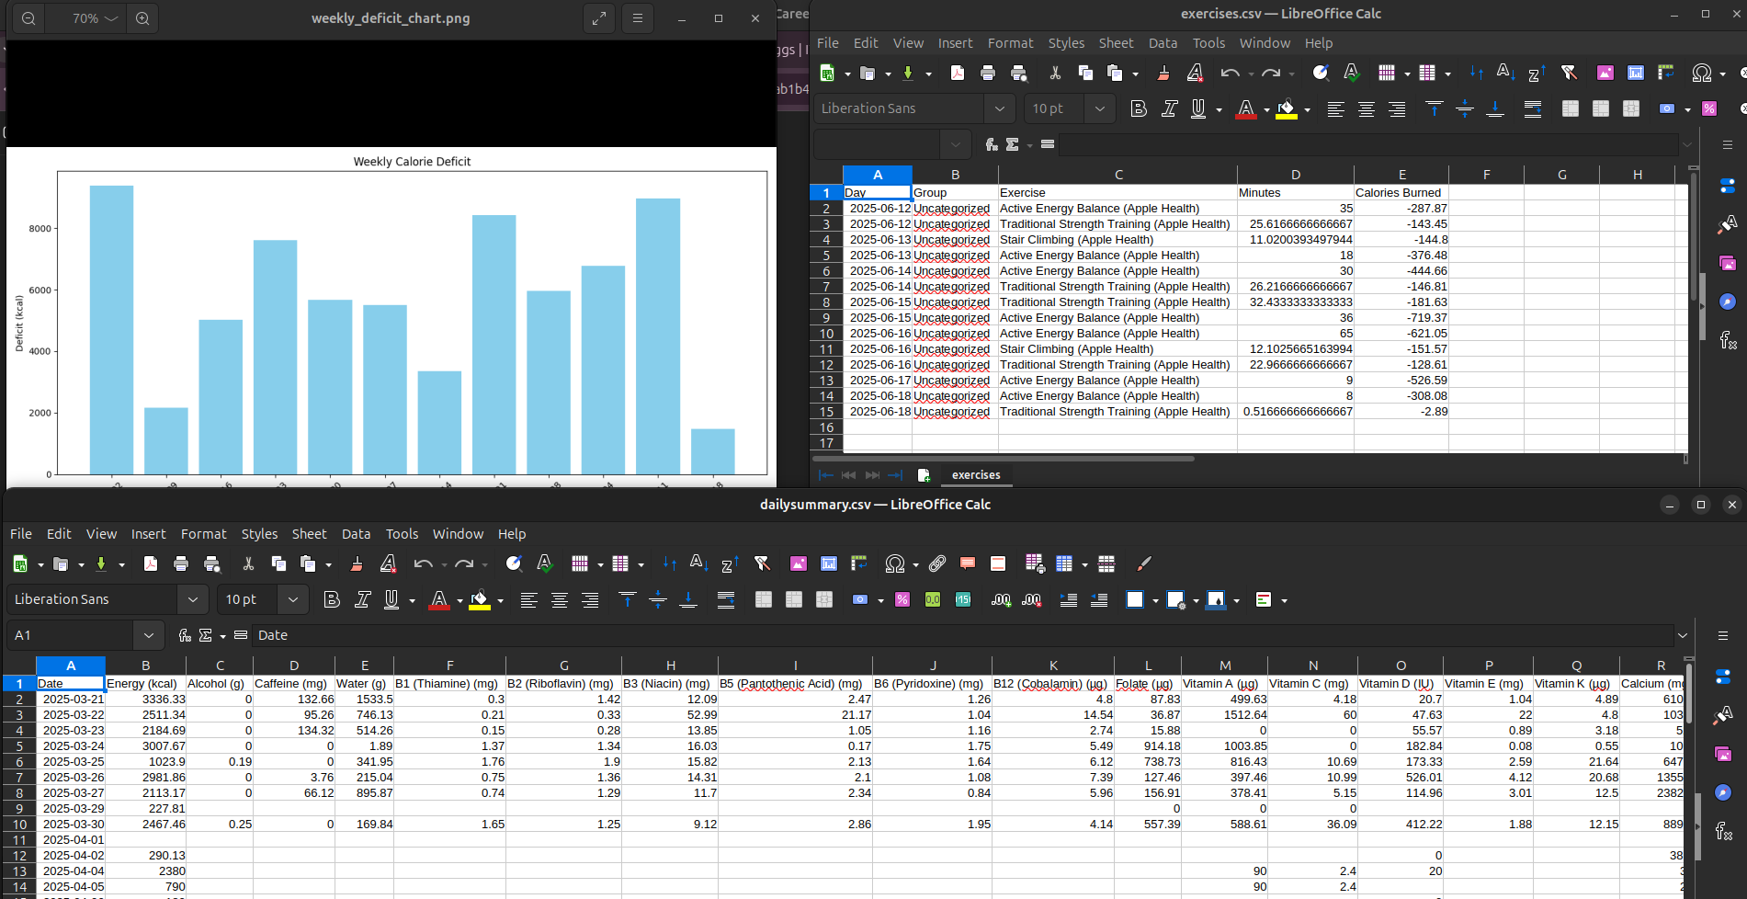
Task: Insert chart in dailysummary toolbar
Action: [x=829, y=563]
